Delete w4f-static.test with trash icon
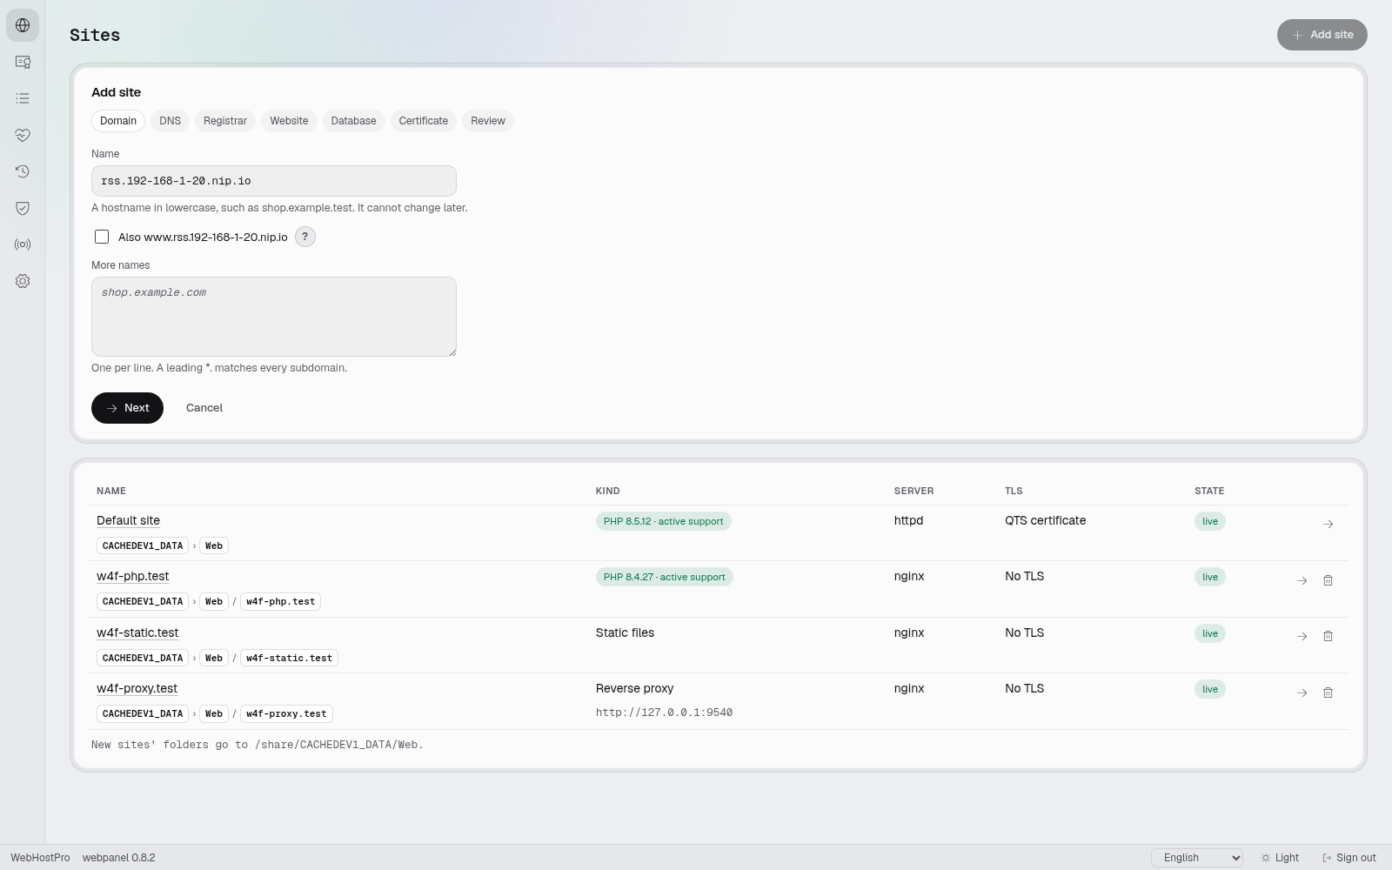This screenshot has width=1392, height=870. point(1328,636)
